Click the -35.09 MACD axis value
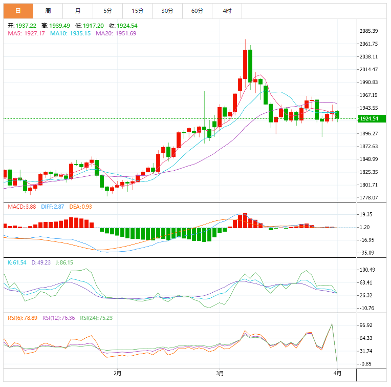This screenshot has width=391, height=387. coord(367,253)
